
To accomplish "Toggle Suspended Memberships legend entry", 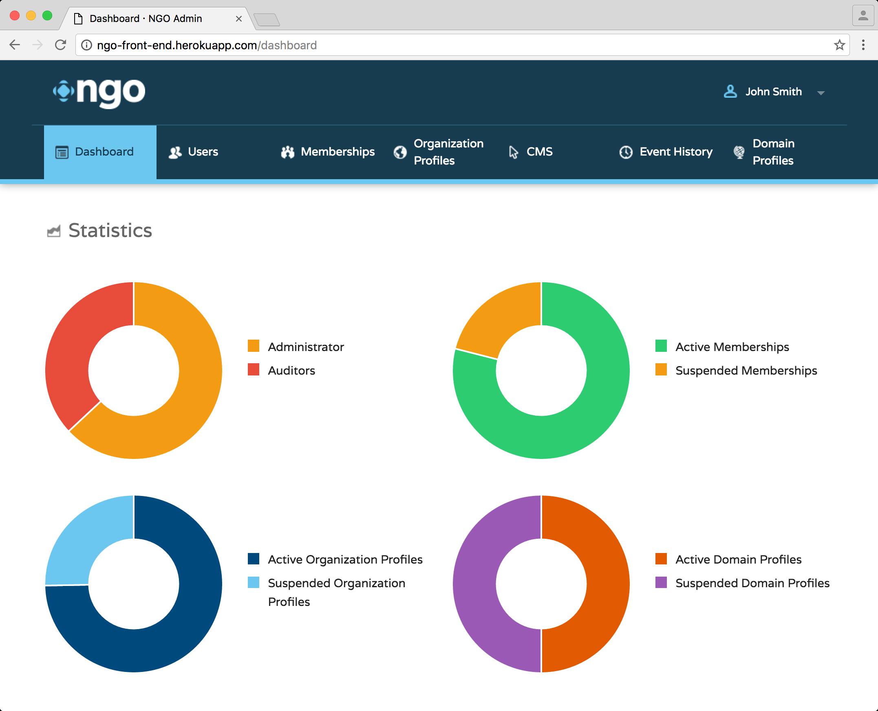I will click(x=746, y=371).
